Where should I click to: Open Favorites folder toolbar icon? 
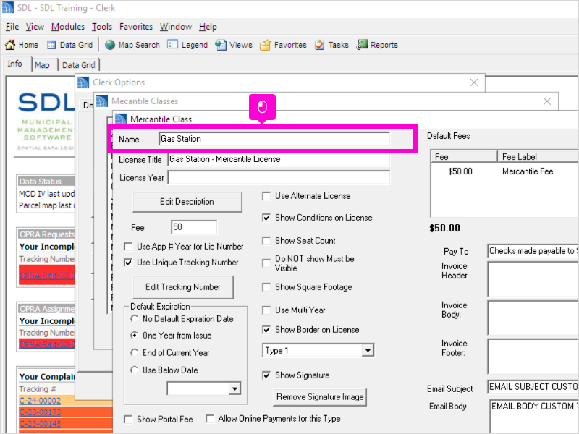(265, 46)
